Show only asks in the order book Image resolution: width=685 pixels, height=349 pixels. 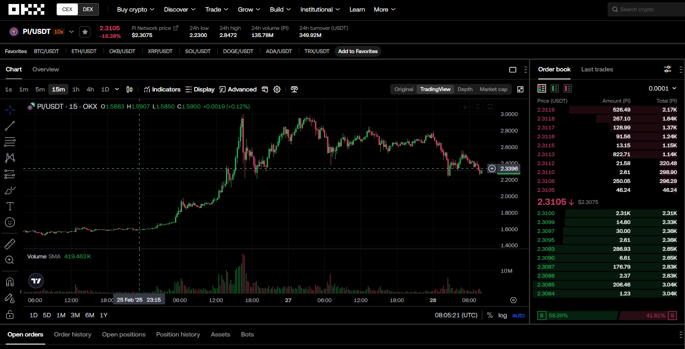click(x=568, y=88)
